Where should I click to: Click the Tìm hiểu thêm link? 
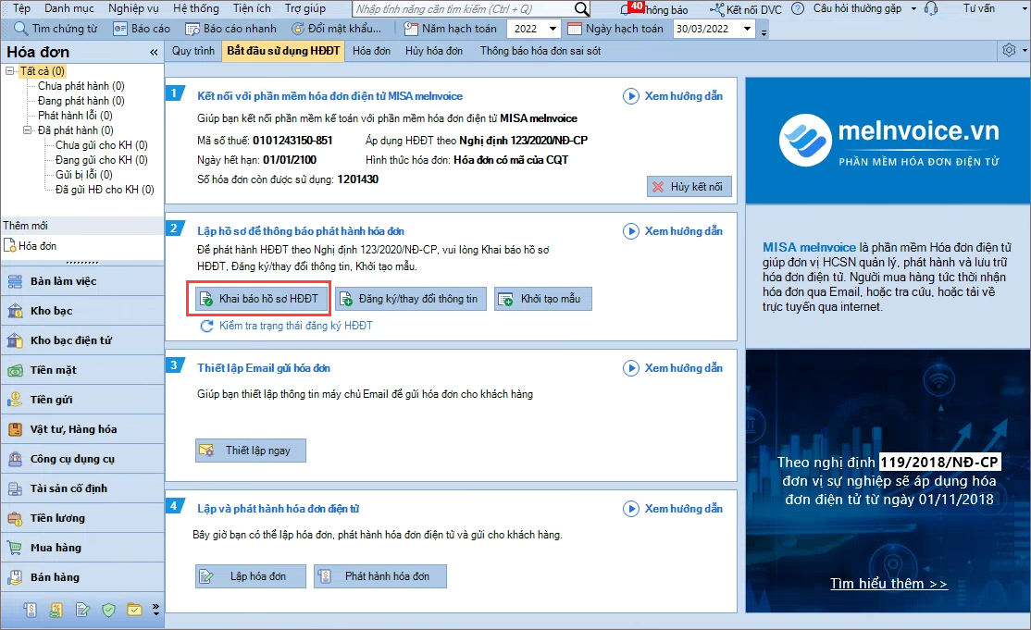(x=888, y=584)
